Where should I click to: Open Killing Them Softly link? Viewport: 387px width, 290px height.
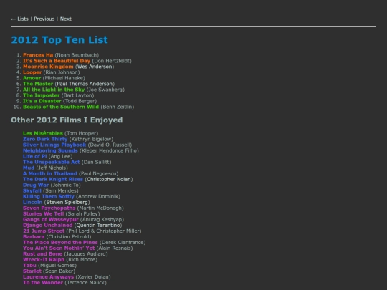pos(49,196)
